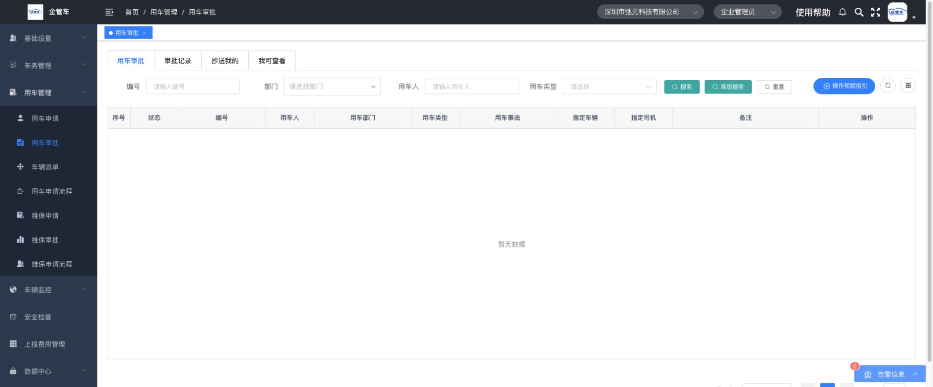Click the 用车申请 person icon
This screenshot has width=933, height=387.
tap(20, 118)
